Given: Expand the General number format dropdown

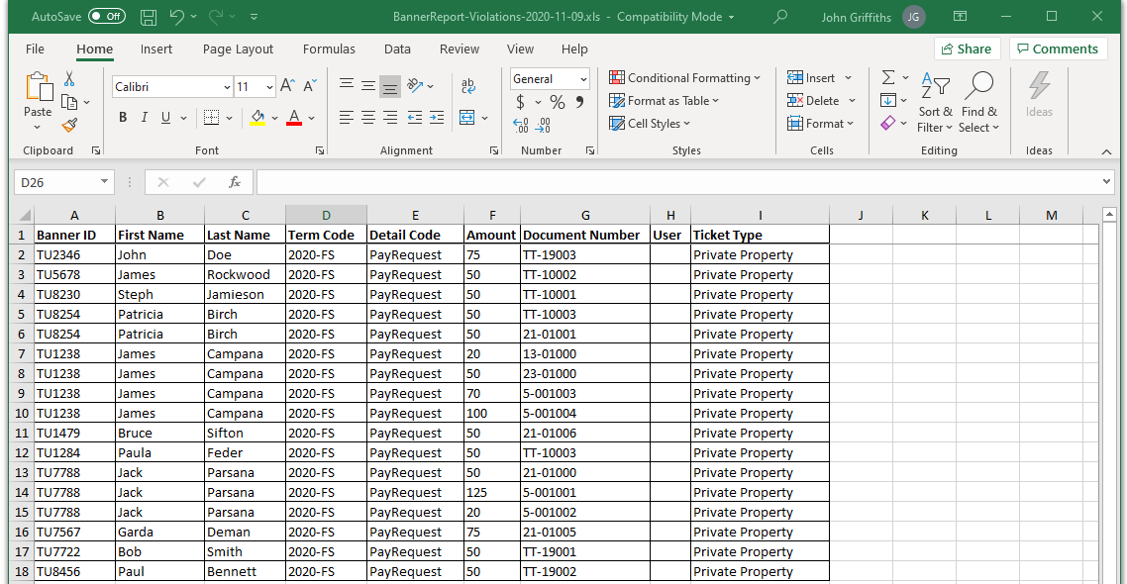Looking at the screenshot, I should (583, 79).
